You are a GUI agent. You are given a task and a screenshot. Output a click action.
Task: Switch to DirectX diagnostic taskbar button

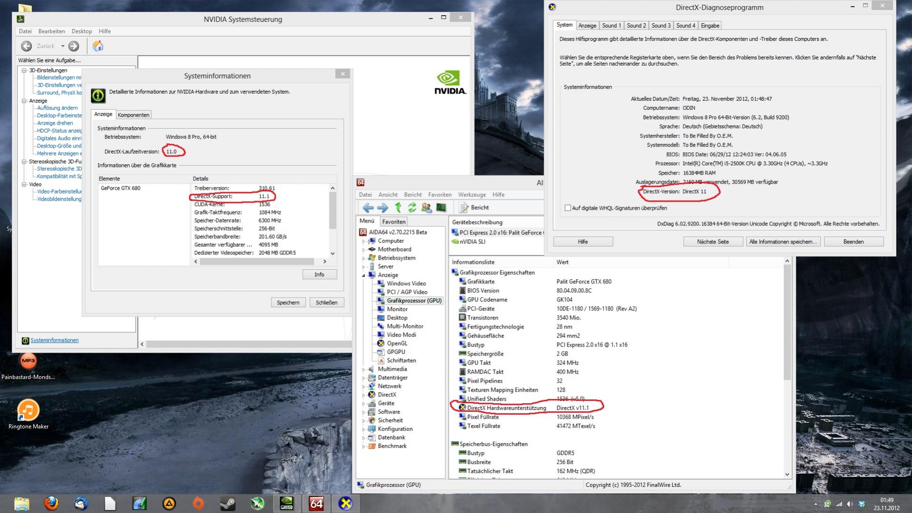point(346,503)
